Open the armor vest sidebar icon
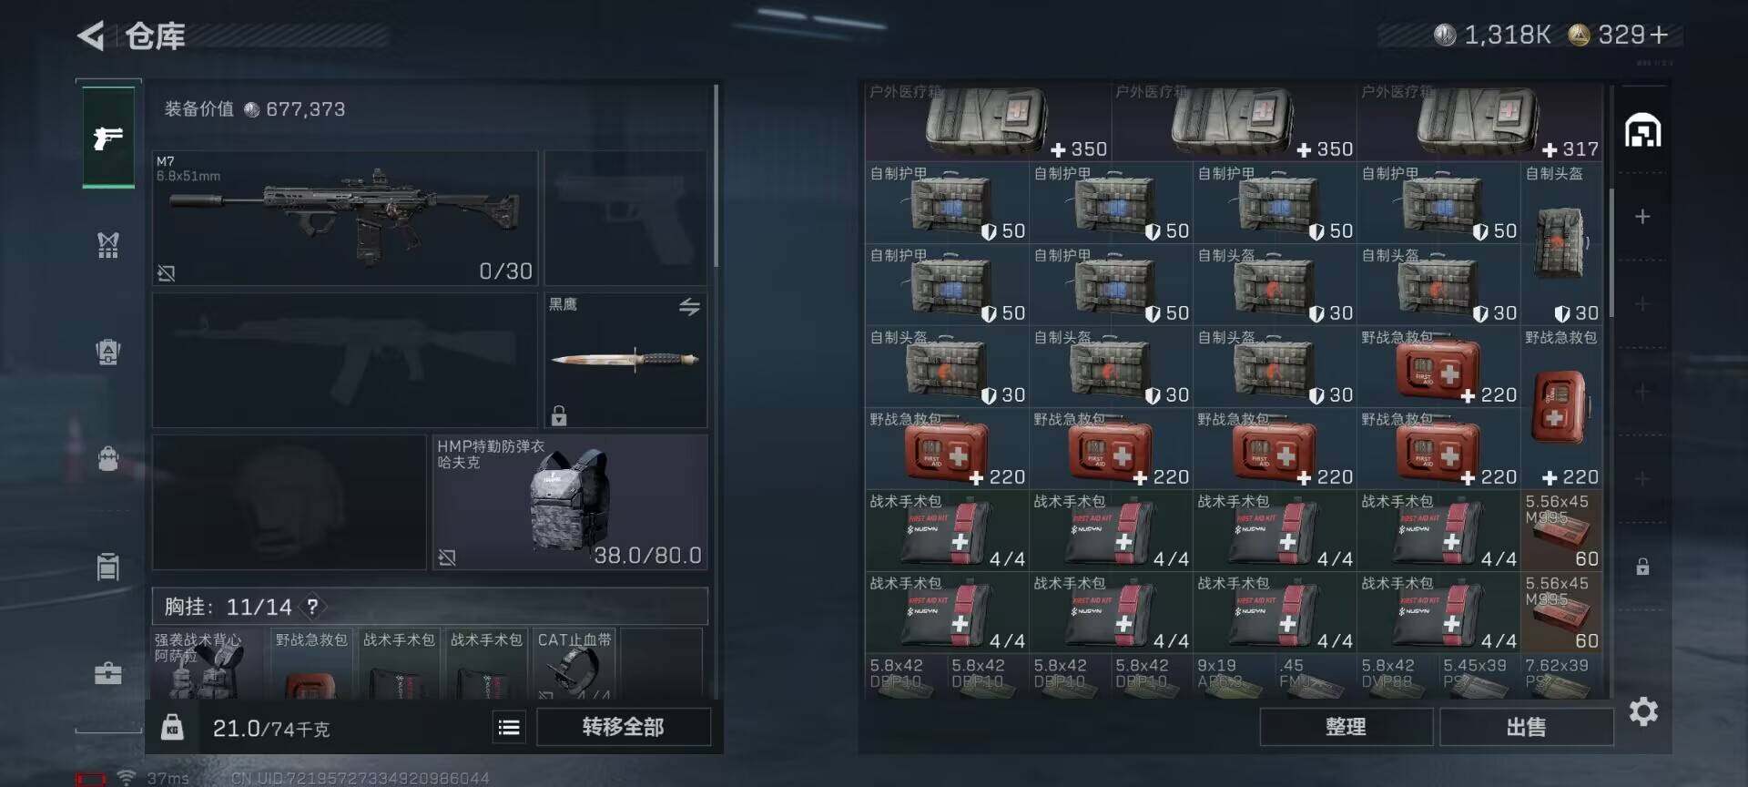1748x787 pixels. [108, 244]
